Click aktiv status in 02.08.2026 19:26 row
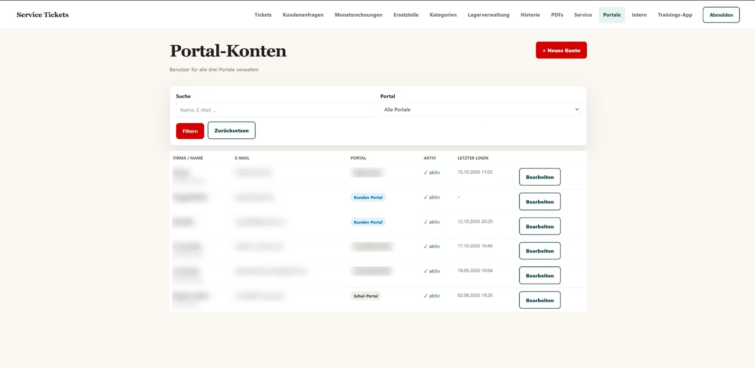This screenshot has width=755, height=368. [432, 296]
